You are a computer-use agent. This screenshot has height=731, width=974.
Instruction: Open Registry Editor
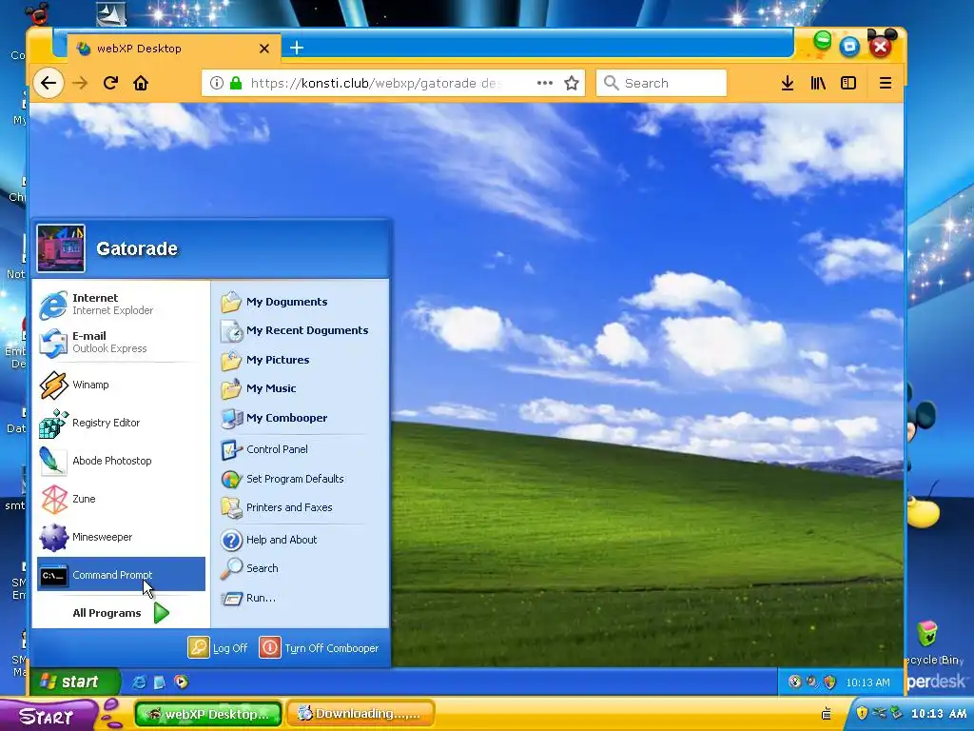click(x=121, y=423)
